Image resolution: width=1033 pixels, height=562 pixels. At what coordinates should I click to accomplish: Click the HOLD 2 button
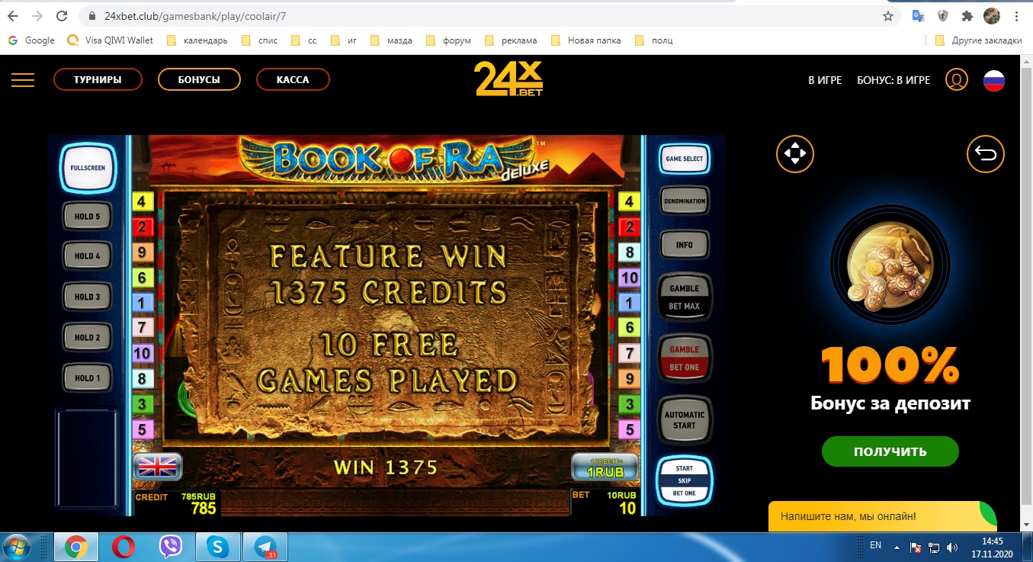coord(88,337)
